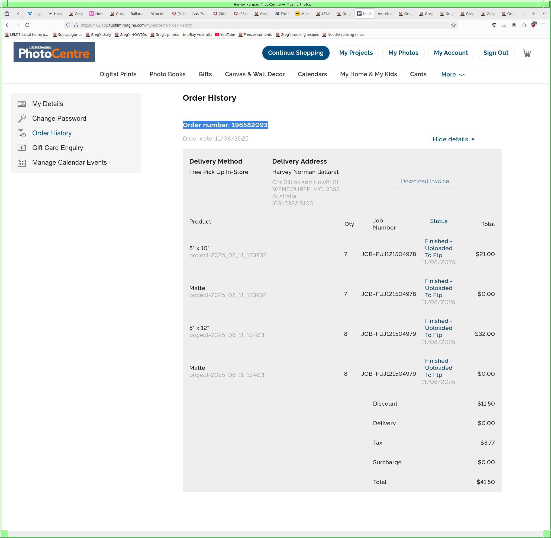Click the uBlock extension icon with badge

click(533, 25)
